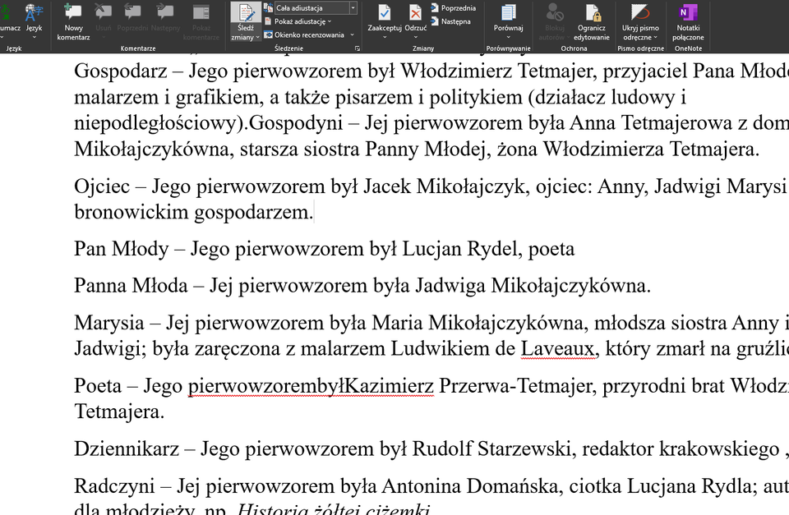Toggle Śledź zmiany change tracking off

click(245, 18)
